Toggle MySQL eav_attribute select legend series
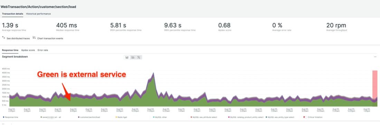 [203, 117]
